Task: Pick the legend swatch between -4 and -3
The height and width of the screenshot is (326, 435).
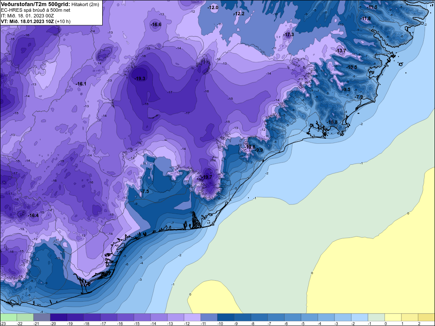Action: (326, 317)
